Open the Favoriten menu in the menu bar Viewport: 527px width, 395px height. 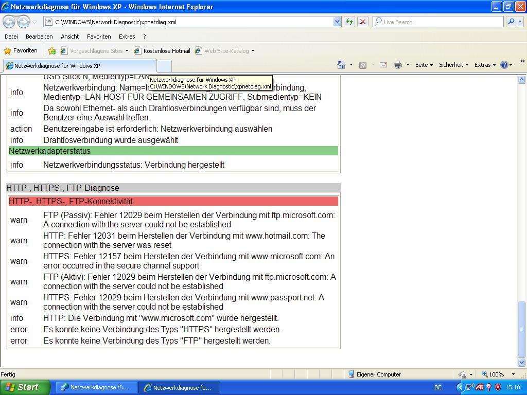coord(99,37)
